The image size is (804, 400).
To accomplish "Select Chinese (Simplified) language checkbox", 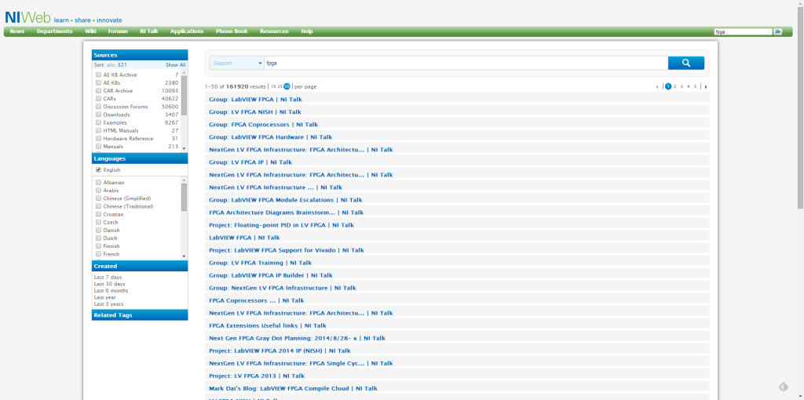I will click(98, 198).
